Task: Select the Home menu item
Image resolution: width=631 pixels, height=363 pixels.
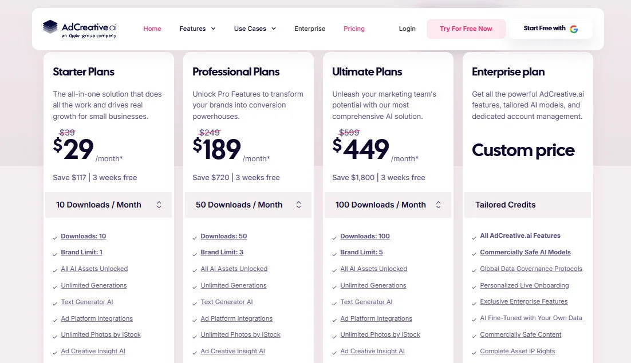Action: (152, 29)
